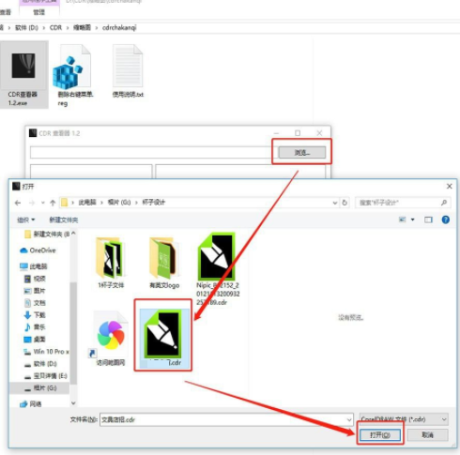Viewport: 460px width, 455px height.
Task: Click the 取消 cancel button
Action: pos(428,435)
